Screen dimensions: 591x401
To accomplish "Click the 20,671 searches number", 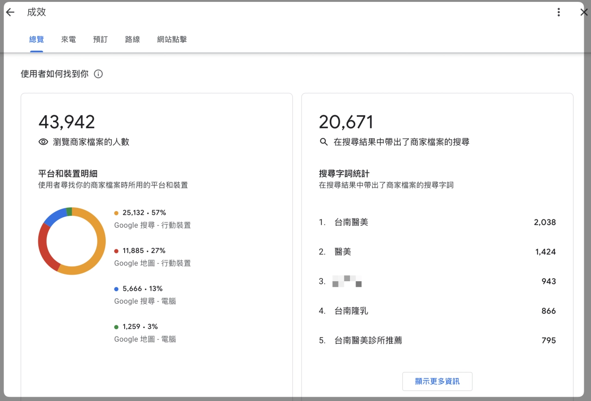I will click(346, 122).
